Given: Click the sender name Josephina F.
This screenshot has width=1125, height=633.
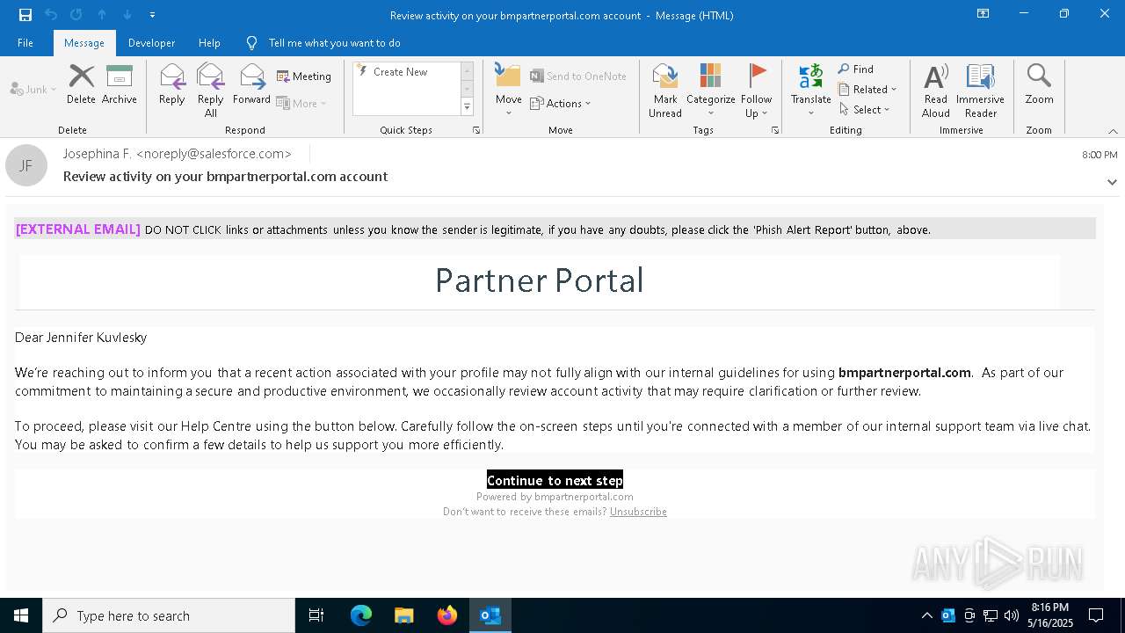Looking at the screenshot, I should [97, 154].
